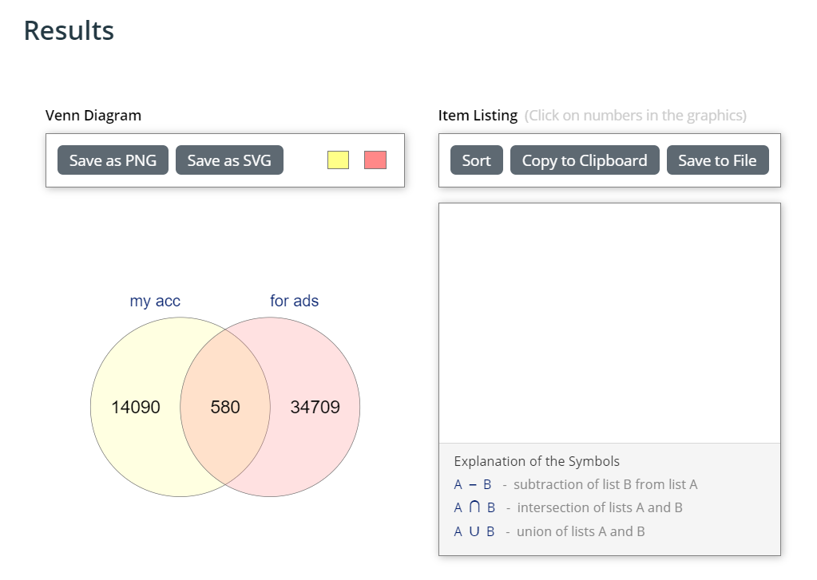Click the Item Listing section label
817x580 pixels.
click(x=478, y=116)
